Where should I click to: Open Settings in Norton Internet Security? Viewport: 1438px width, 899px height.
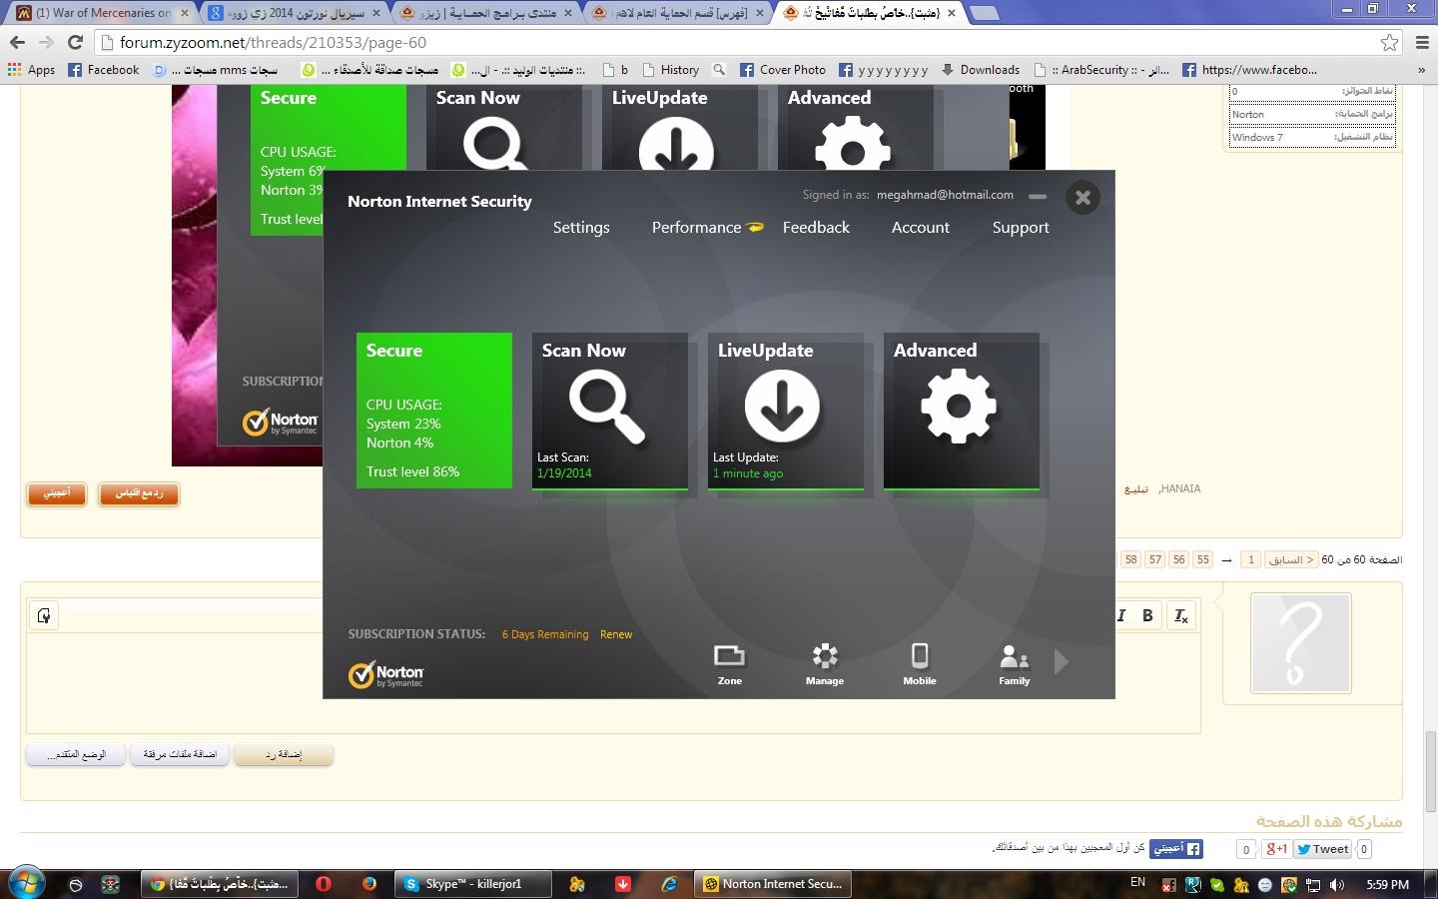[581, 227]
